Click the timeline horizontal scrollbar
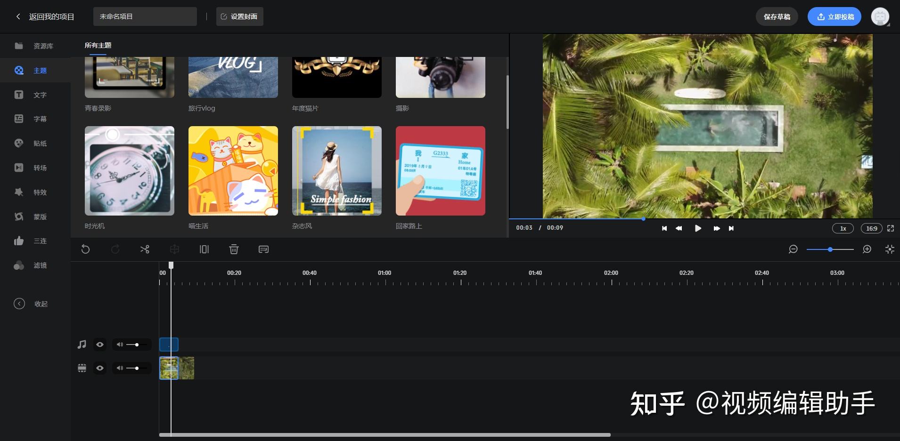 [385, 435]
